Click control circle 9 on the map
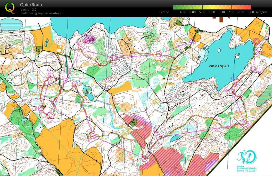This screenshot has height=176, width=272. point(145,158)
